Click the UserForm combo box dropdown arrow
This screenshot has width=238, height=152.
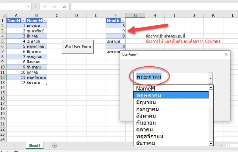pyautogui.click(x=211, y=79)
